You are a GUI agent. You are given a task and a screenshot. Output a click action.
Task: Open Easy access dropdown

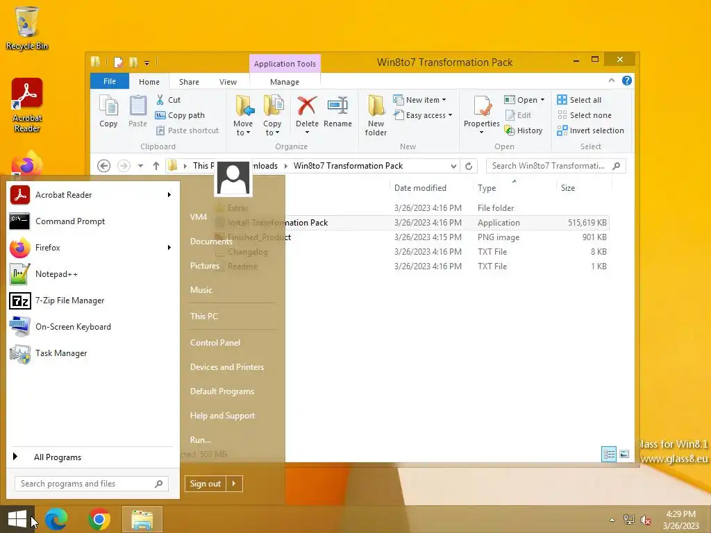click(x=423, y=115)
